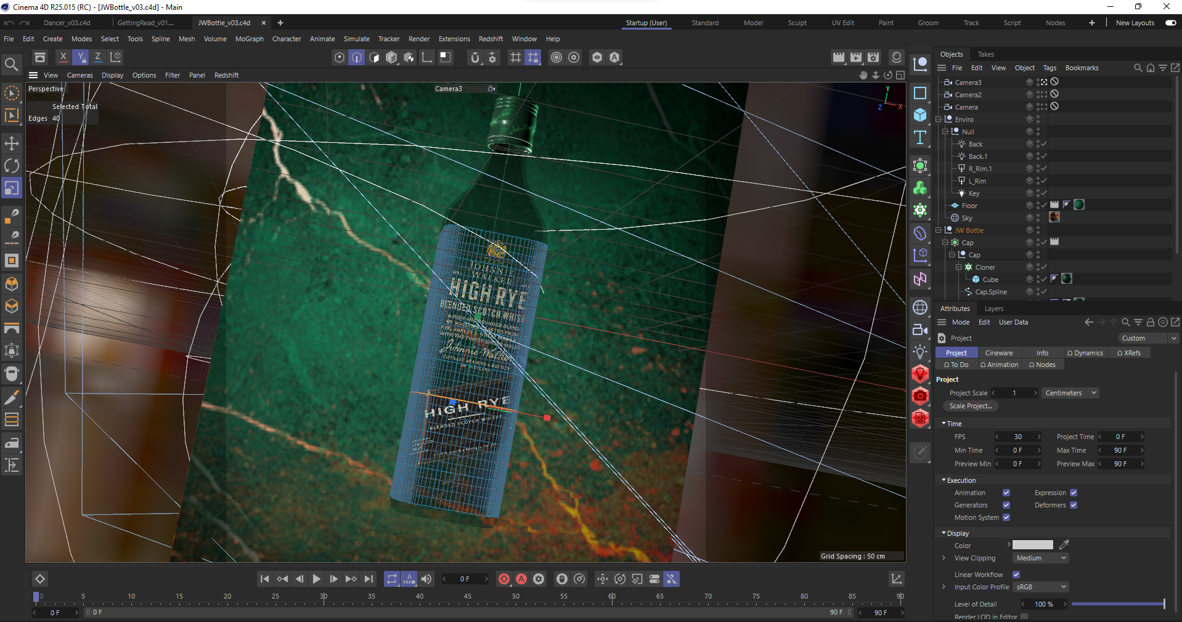
Task: Switch to the Cineware tab
Action: tap(999, 353)
